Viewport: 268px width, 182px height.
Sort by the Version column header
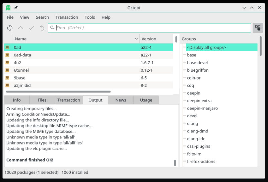(x=156, y=39)
